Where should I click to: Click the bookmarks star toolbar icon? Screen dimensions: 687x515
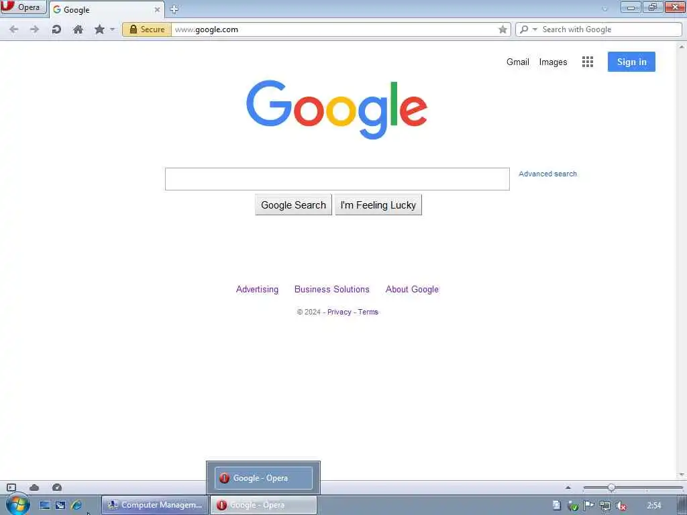tap(99, 30)
